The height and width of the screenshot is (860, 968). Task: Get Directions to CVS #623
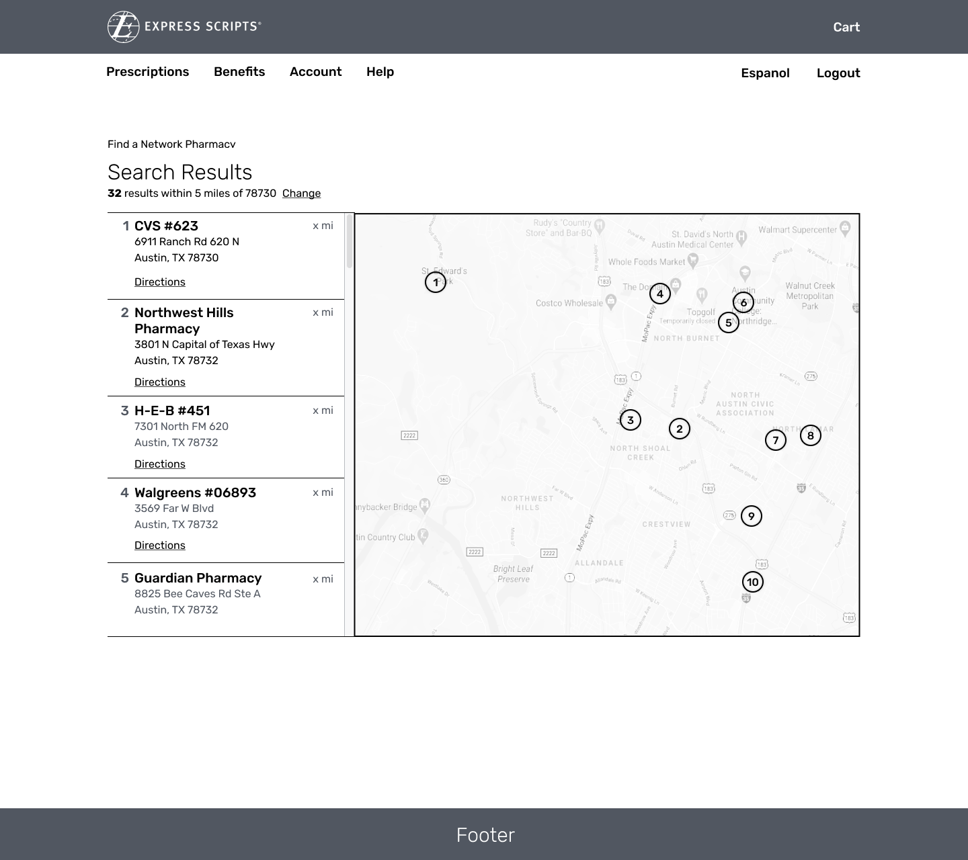click(160, 282)
